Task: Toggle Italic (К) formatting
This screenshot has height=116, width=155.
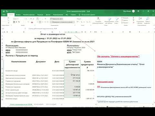Action: pyautogui.click(x=16, y=22)
